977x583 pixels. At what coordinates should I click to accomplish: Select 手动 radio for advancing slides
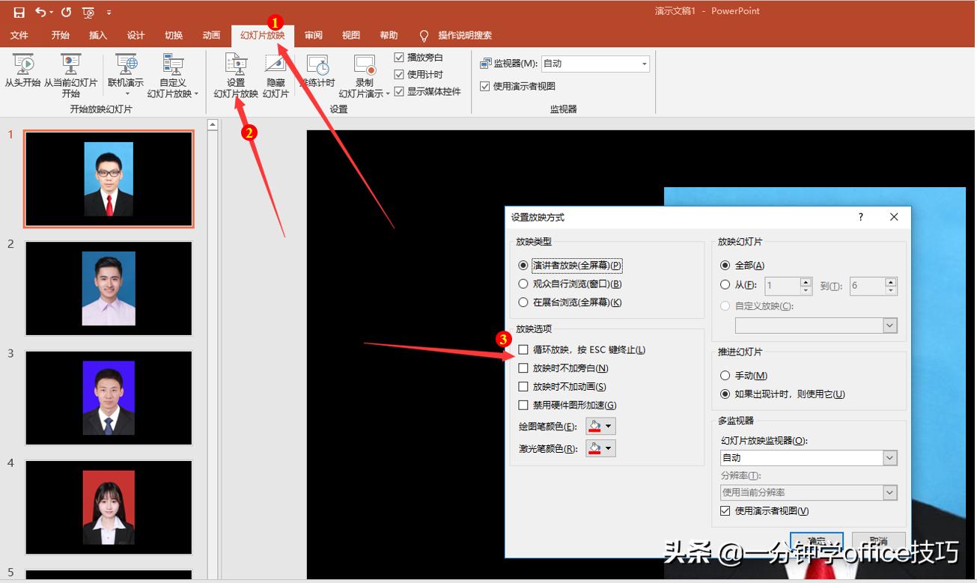coord(725,375)
